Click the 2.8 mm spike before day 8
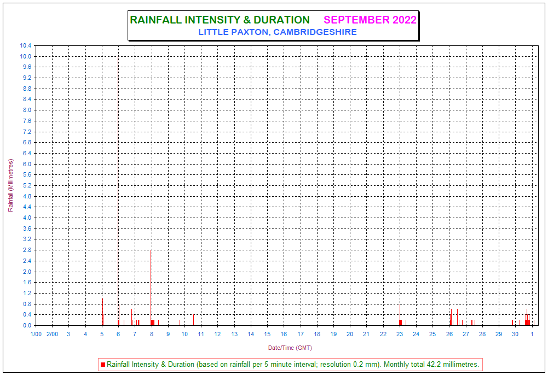The height and width of the screenshot is (375, 548). click(x=151, y=288)
